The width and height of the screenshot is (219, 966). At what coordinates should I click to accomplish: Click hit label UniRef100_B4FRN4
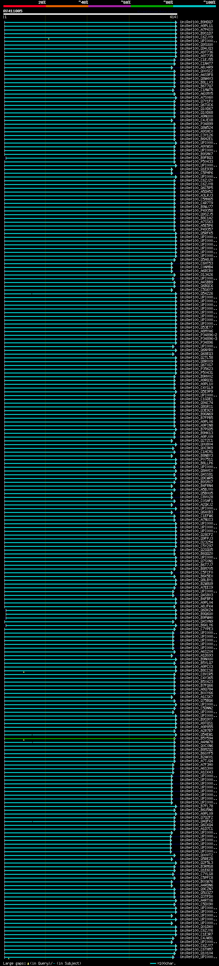(x=196, y=486)
